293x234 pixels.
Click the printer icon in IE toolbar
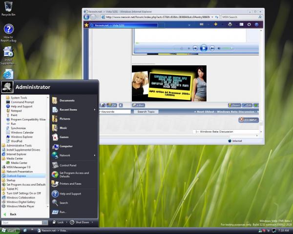[x=230, y=24]
